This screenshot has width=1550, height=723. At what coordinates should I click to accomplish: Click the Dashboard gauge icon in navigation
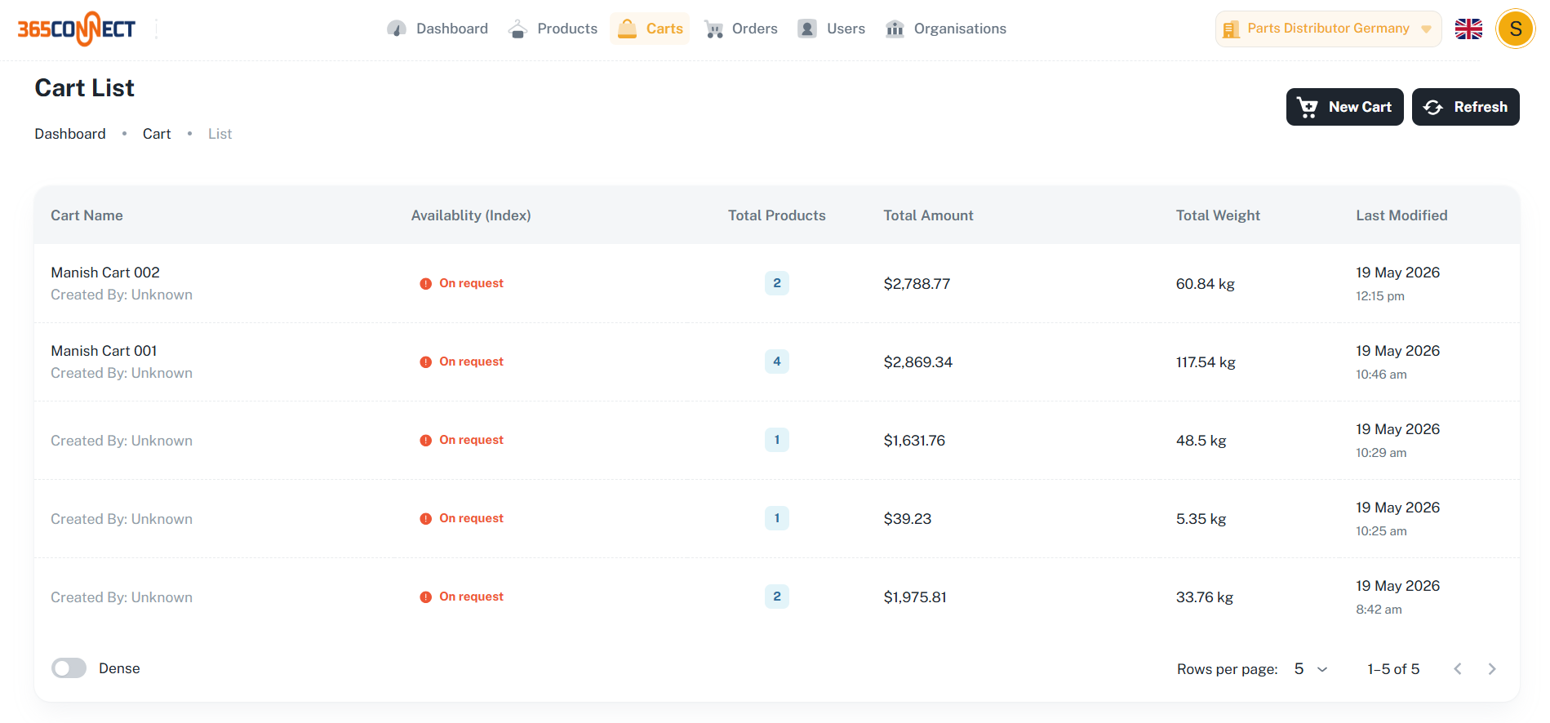click(x=397, y=29)
